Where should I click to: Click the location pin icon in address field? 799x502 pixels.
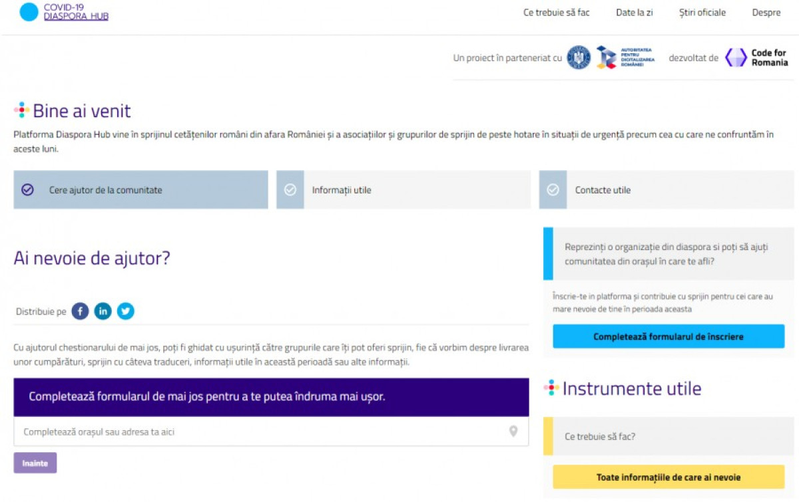(513, 432)
